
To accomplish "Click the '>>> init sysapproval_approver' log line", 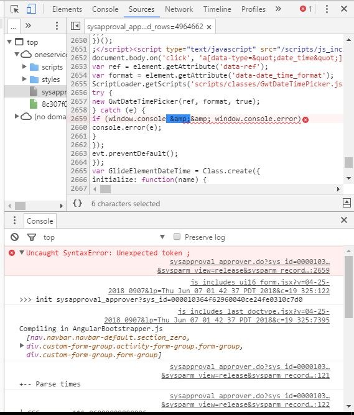I will pos(161,299).
